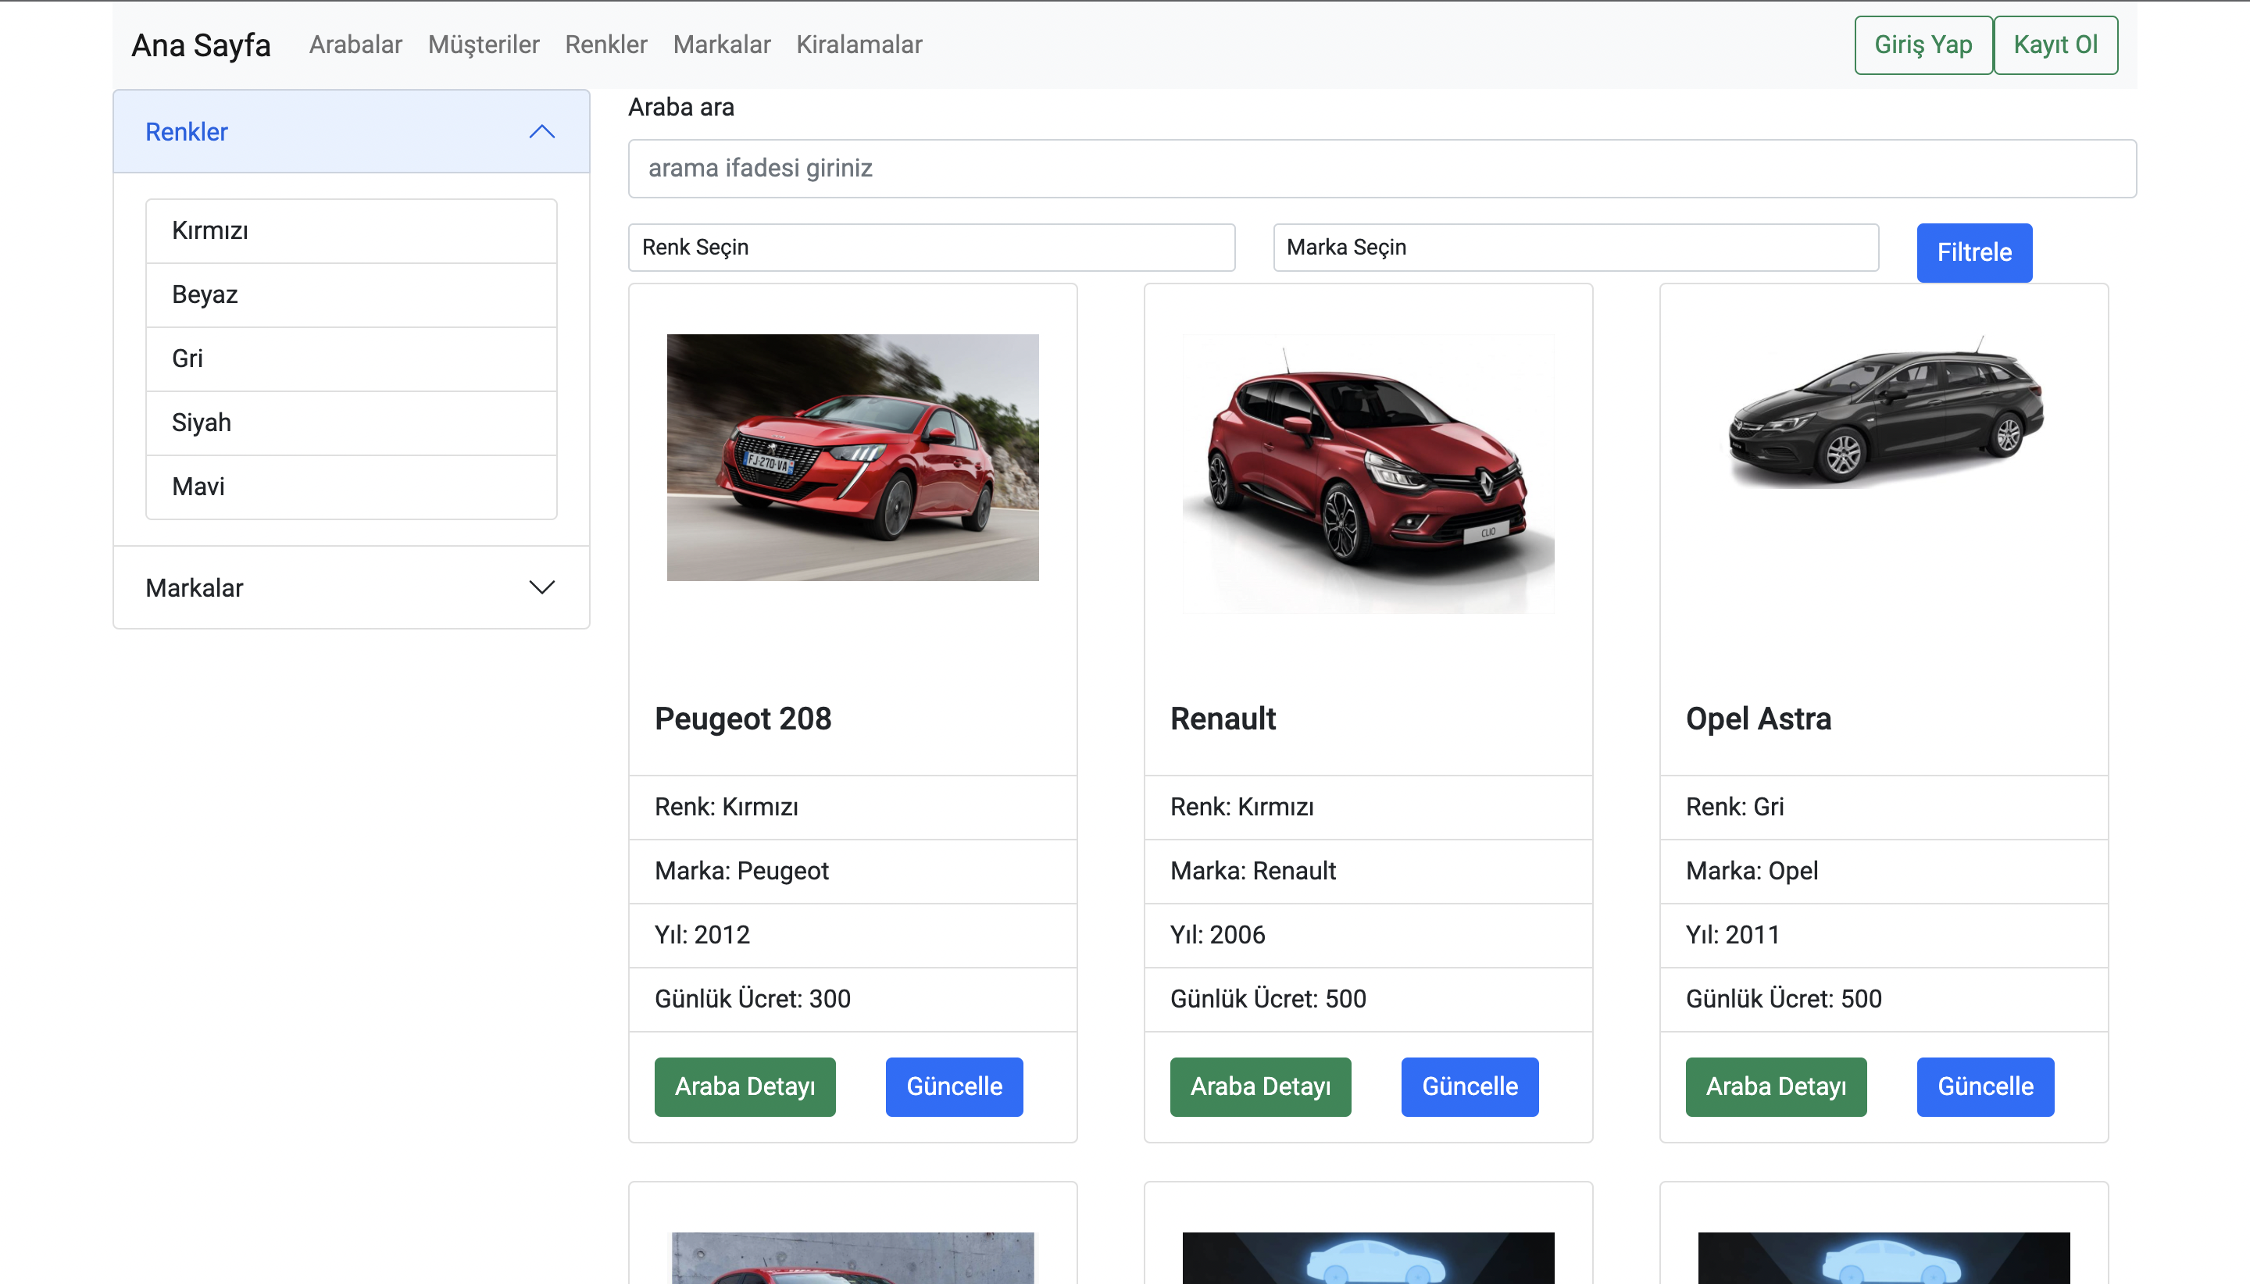Click Güncelle for Renault card

pyautogui.click(x=1470, y=1086)
